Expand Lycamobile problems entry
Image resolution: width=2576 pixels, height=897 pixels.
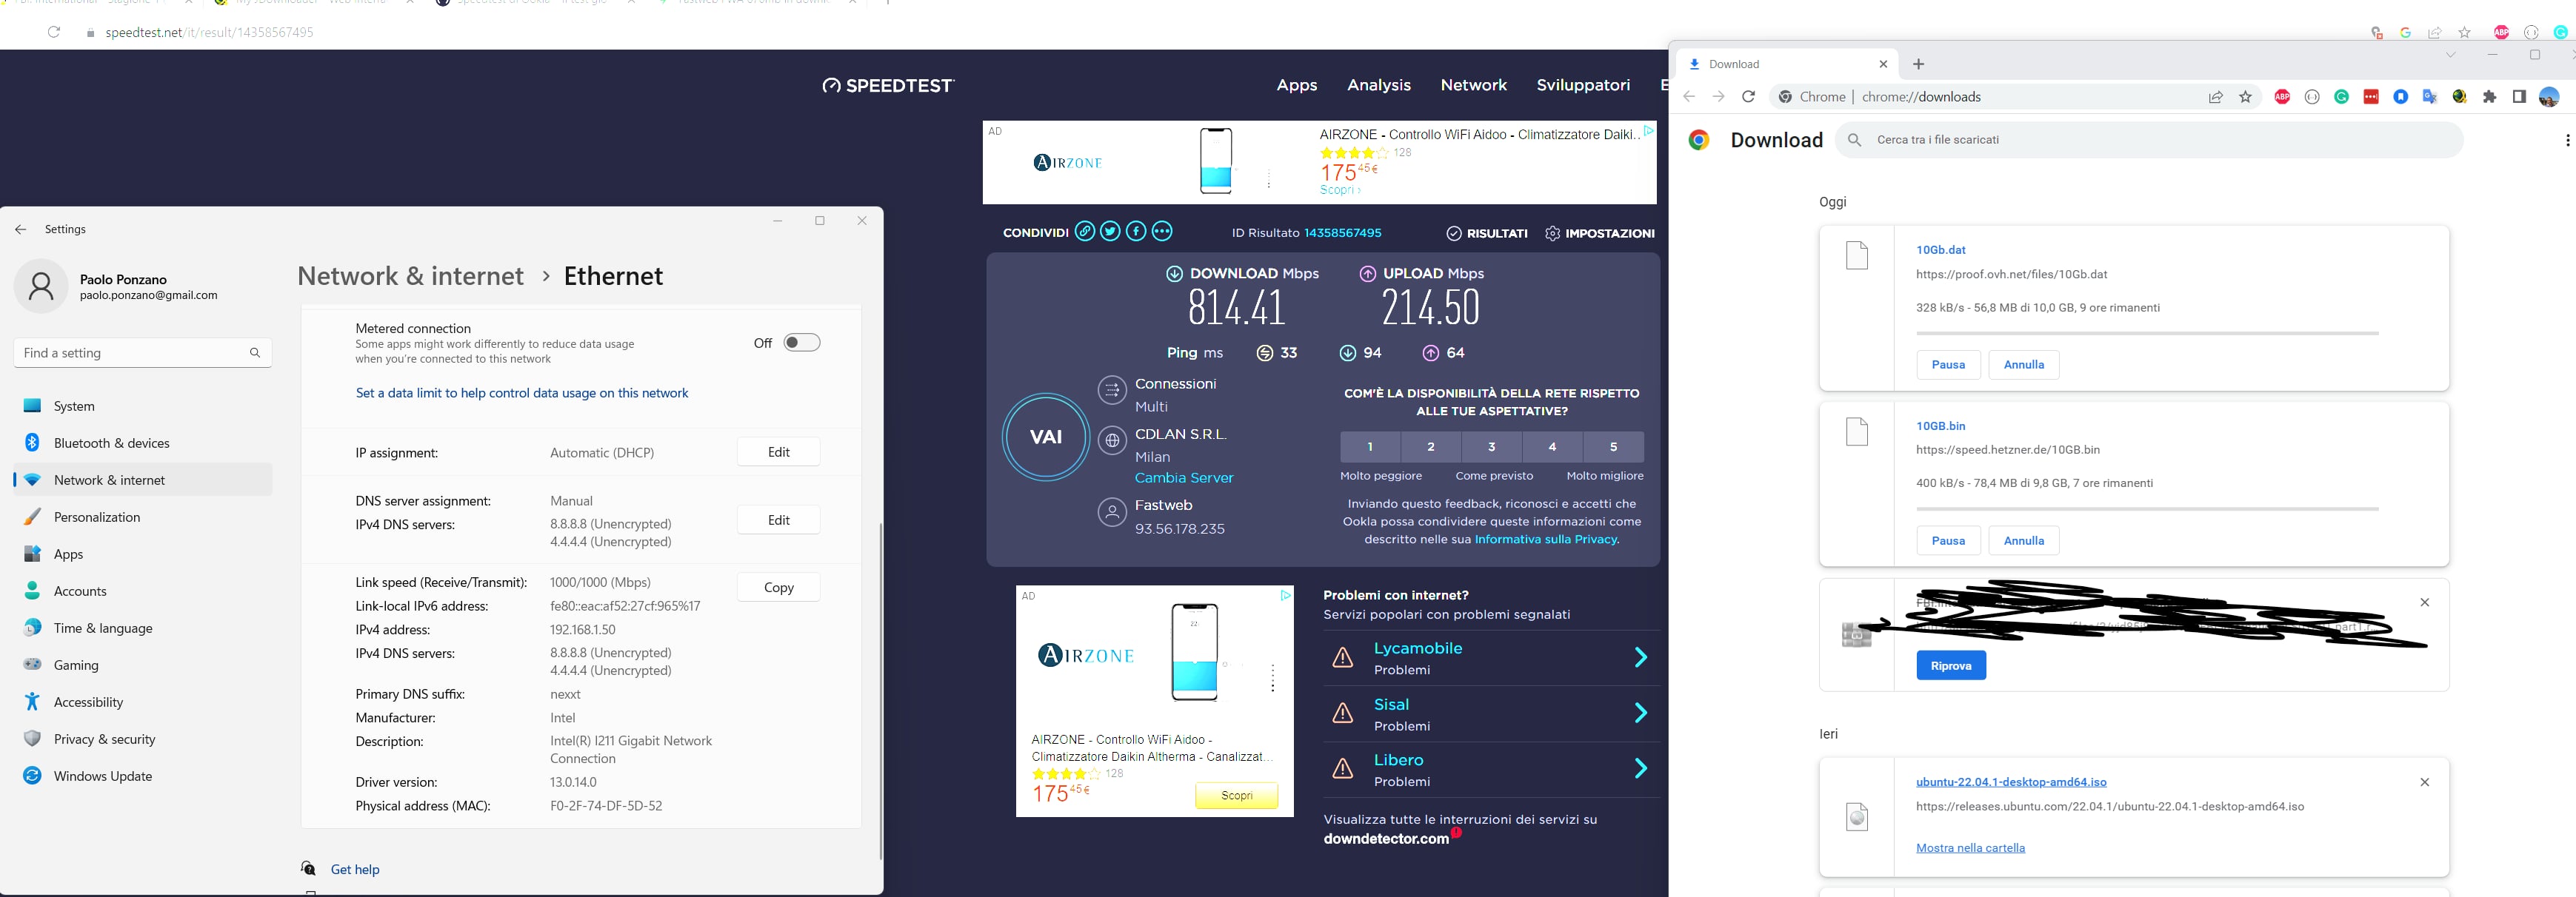[x=1491, y=657]
